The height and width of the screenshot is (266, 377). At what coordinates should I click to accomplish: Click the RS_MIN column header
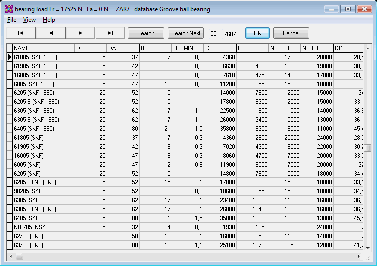point(188,48)
